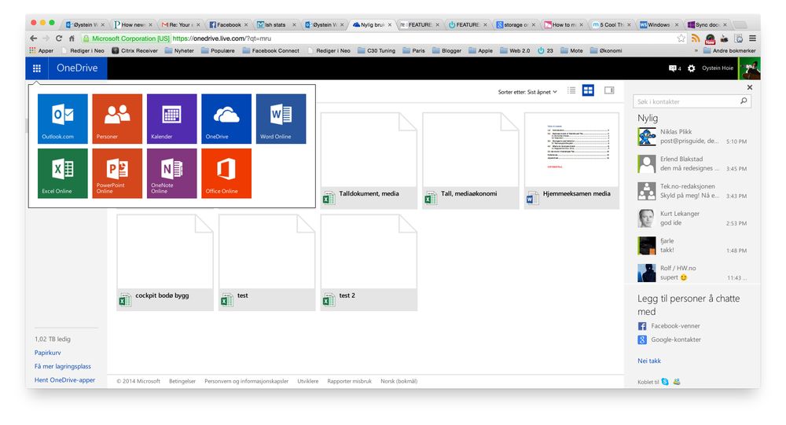Open the Citrix Receiver bookmark
The width and height of the screenshot is (786, 425).
click(x=134, y=50)
